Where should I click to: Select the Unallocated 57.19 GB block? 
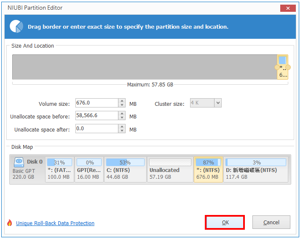170,169
